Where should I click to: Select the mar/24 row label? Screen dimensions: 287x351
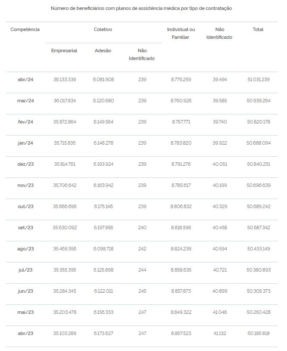[25, 101]
